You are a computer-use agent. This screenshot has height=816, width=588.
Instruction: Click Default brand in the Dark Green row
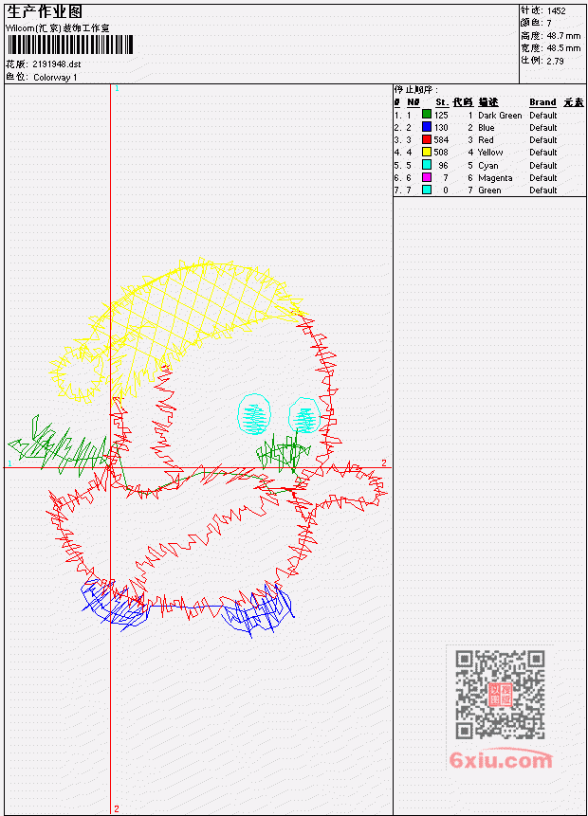pos(543,115)
